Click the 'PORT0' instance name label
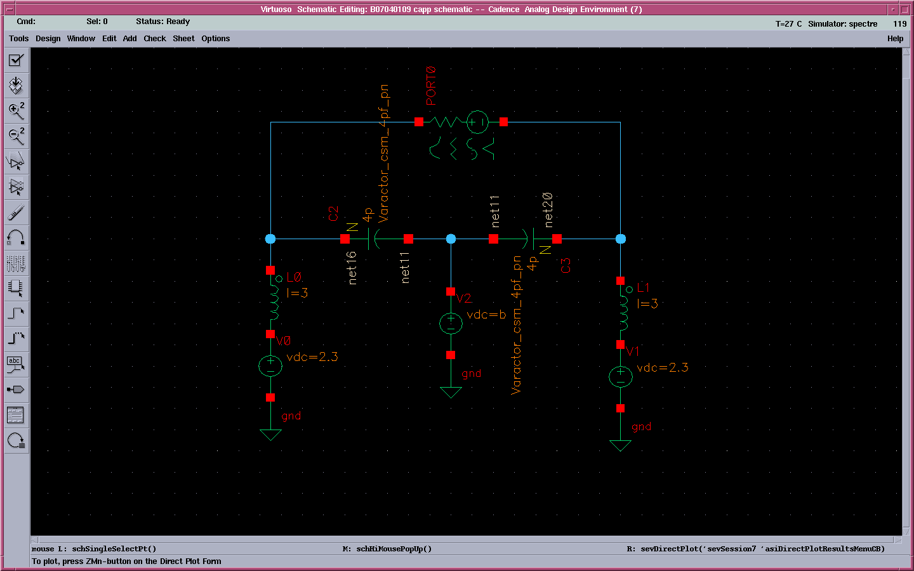The height and width of the screenshot is (571, 914). coord(431,86)
